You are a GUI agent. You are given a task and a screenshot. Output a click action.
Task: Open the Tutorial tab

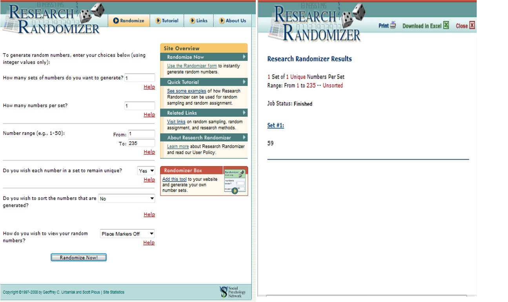pyautogui.click(x=167, y=21)
